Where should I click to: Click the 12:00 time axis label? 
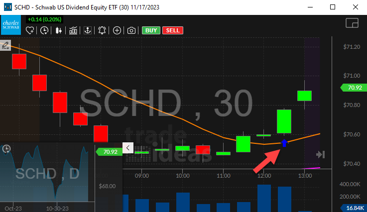tap(264, 176)
